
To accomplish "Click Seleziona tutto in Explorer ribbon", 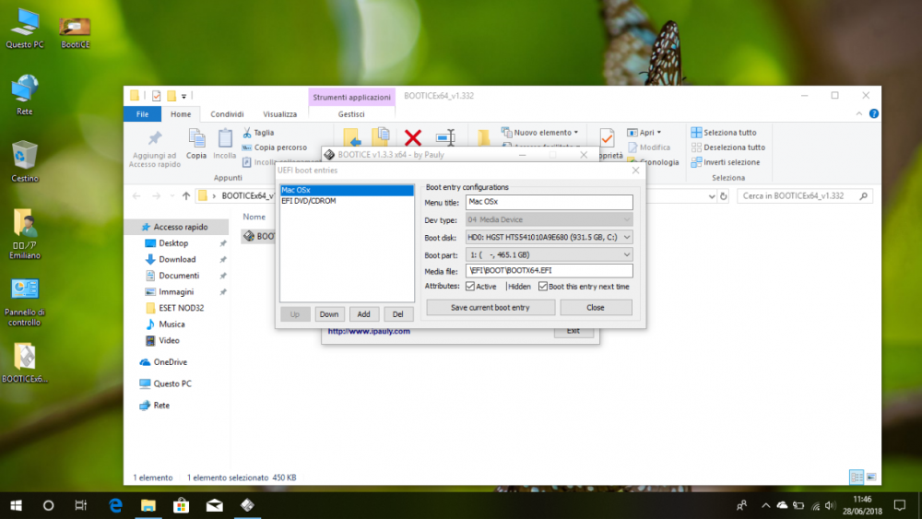I will point(724,133).
